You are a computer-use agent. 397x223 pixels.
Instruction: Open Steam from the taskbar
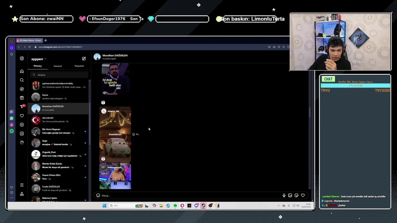coord(203,206)
